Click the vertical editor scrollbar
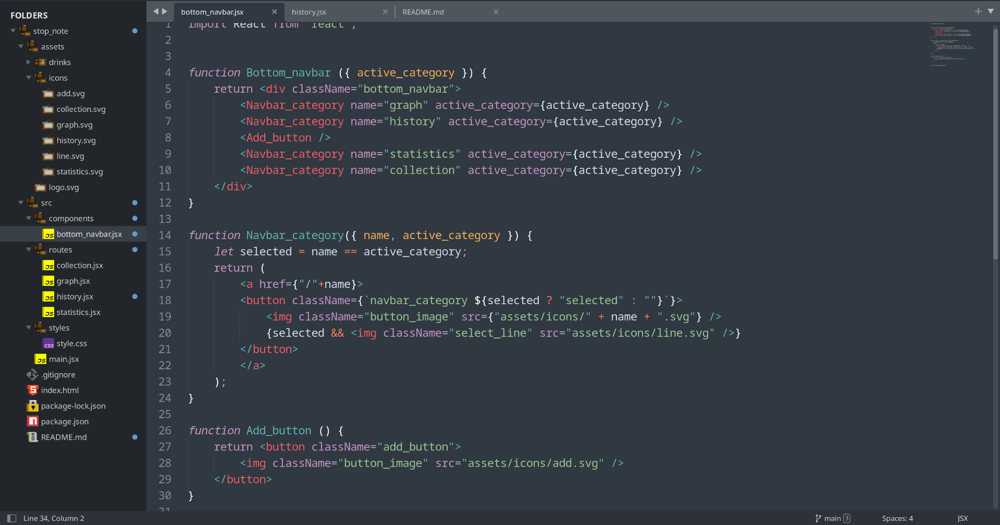Viewport: 1000px width, 525px height. click(x=995, y=143)
